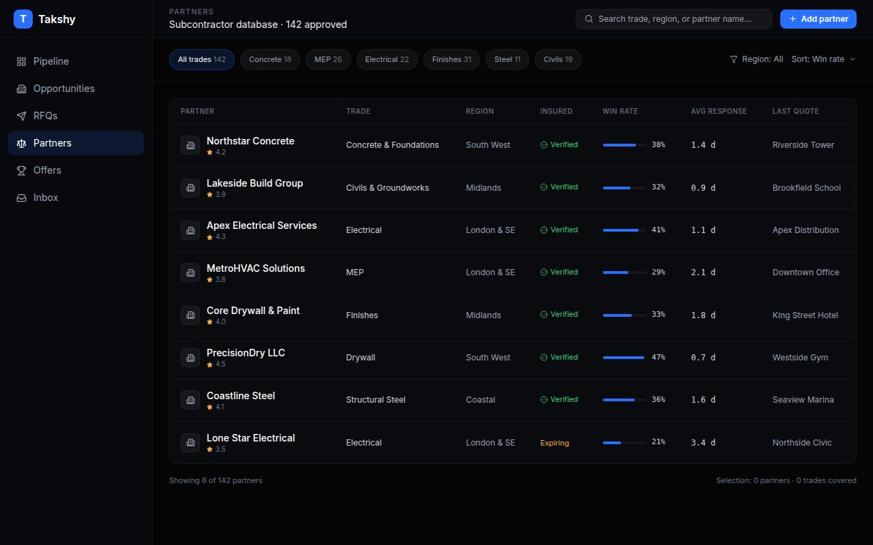Viewport: 873px width, 545px height.
Task: Click the Core Drywall & Paint building icon
Action: (x=190, y=315)
